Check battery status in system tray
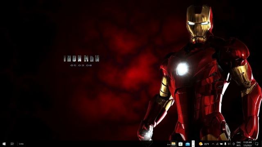Viewport: 262px width, 147px height. coord(221,144)
